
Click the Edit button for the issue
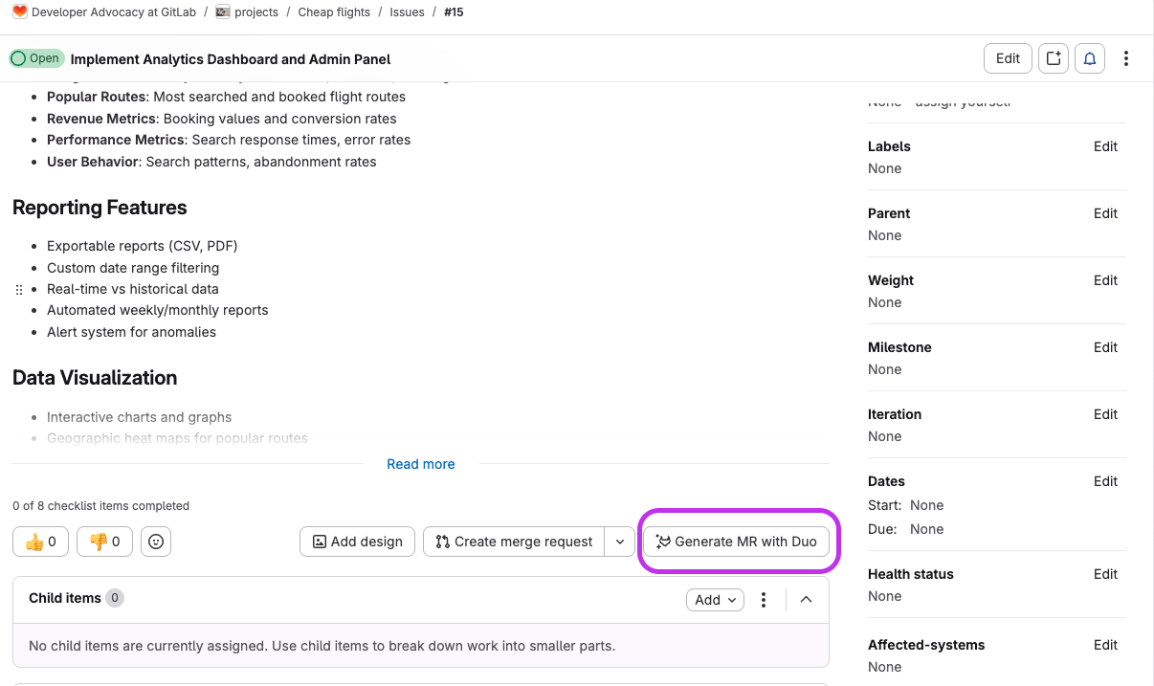[1008, 57]
